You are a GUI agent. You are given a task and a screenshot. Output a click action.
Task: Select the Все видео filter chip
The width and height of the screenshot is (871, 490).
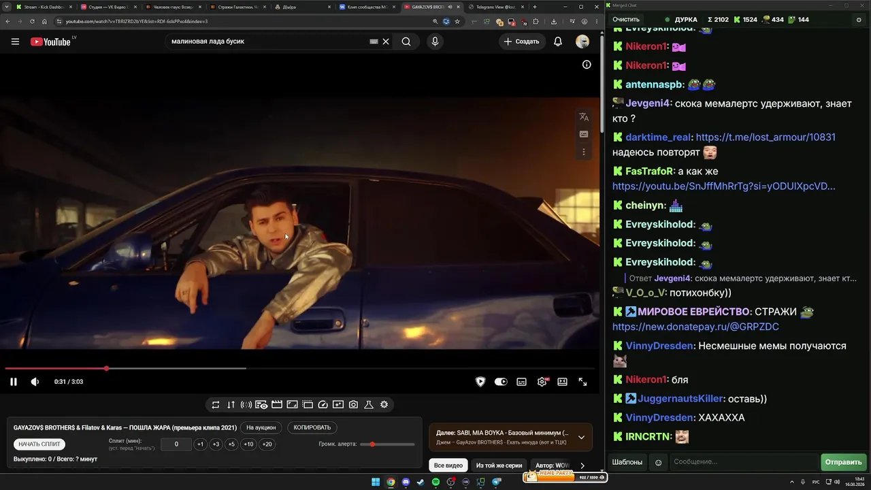(x=448, y=465)
